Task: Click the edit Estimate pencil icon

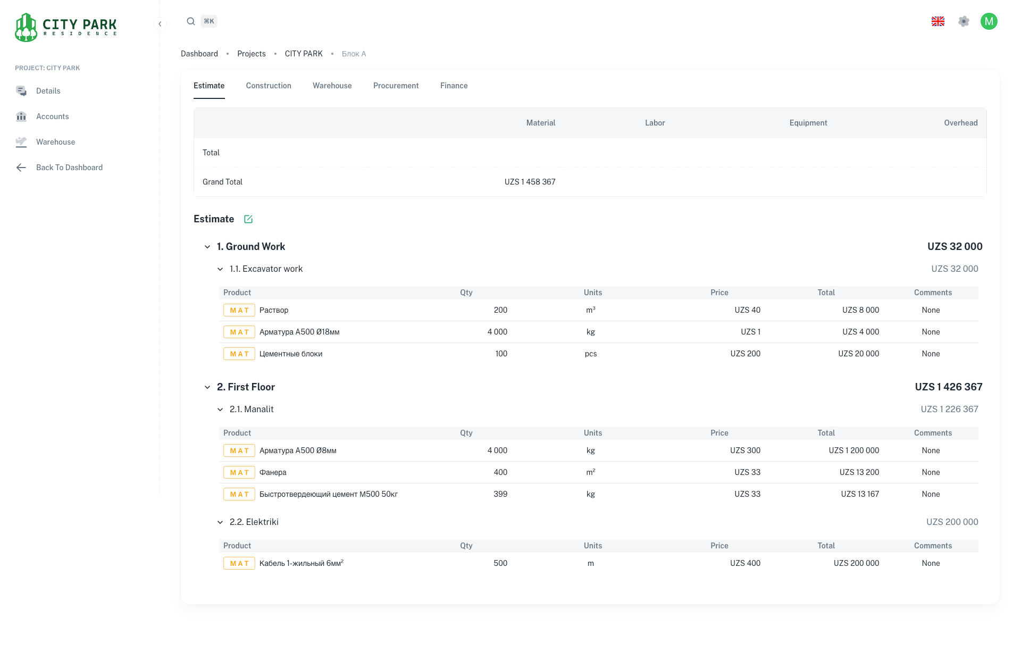Action: point(248,219)
